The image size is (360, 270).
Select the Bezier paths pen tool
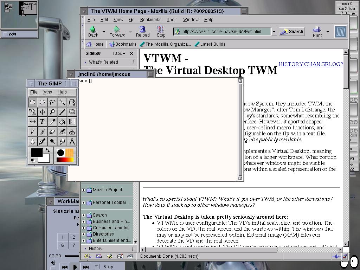(72, 102)
